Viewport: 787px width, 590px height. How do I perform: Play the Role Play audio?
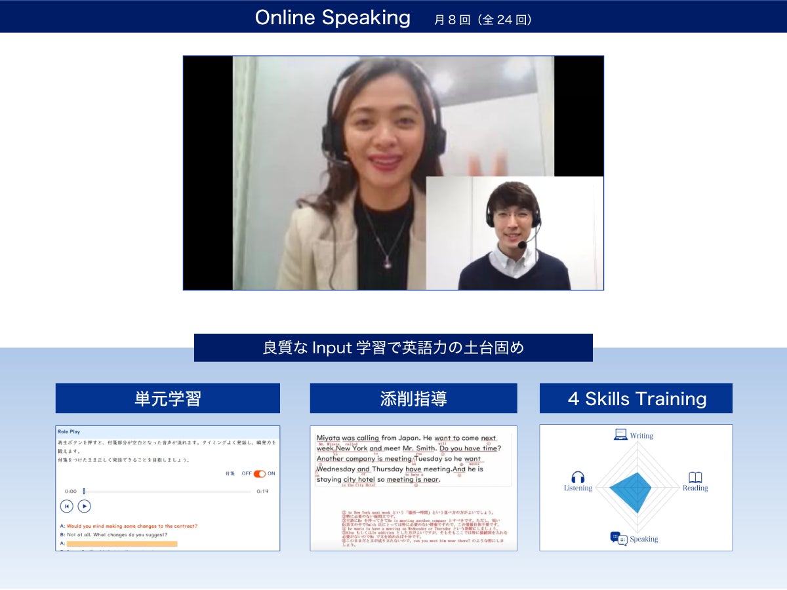[84, 506]
